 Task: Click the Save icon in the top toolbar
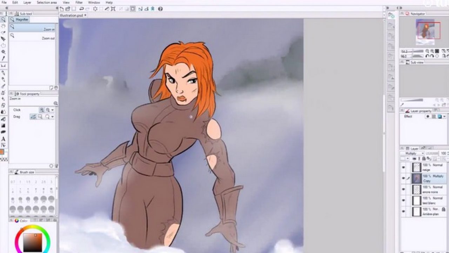pos(74,9)
